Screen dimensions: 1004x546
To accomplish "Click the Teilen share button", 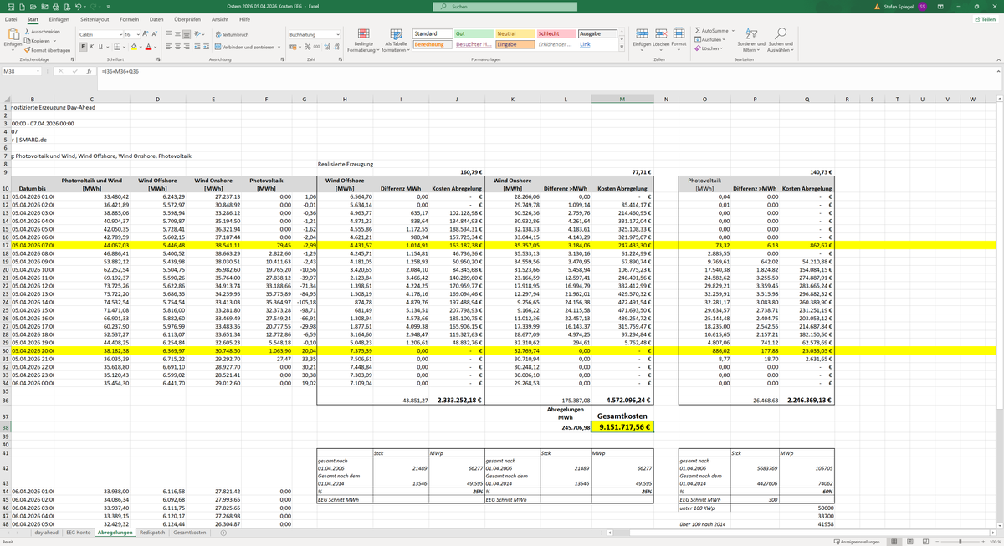I will pos(985,18).
